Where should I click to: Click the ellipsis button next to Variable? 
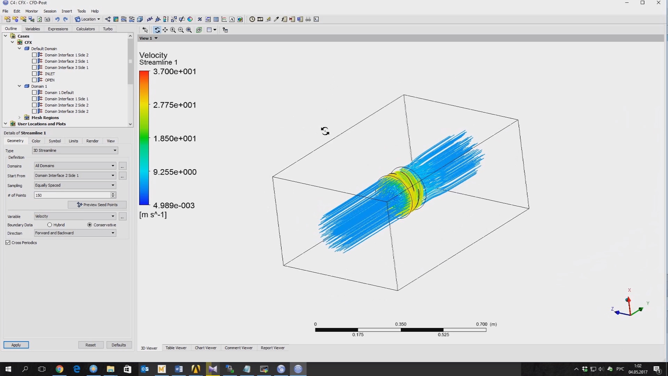click(122, 217)
